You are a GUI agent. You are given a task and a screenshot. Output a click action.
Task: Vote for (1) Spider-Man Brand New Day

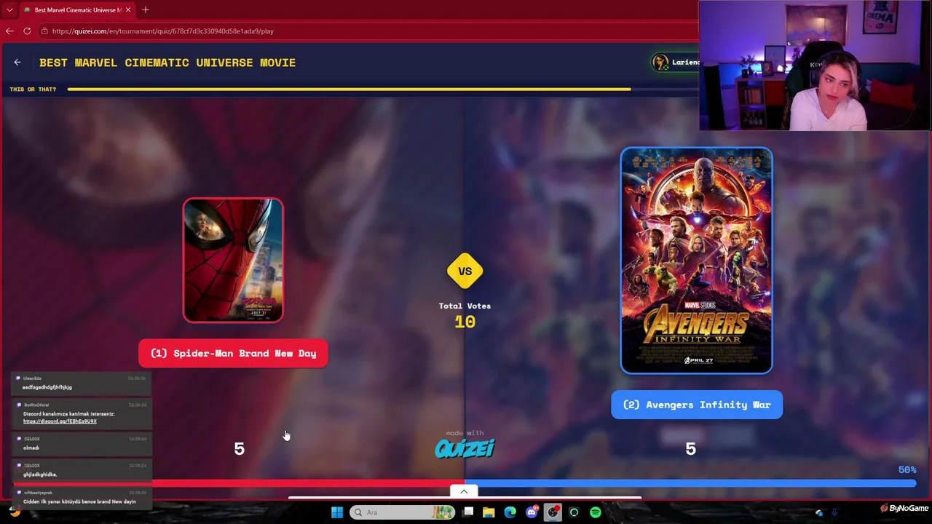point(233,354)
